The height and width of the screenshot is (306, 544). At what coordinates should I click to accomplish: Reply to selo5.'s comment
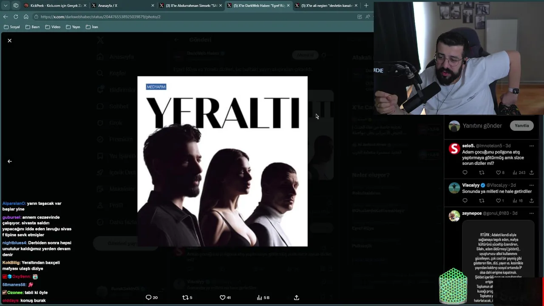(x=465, y=173)
